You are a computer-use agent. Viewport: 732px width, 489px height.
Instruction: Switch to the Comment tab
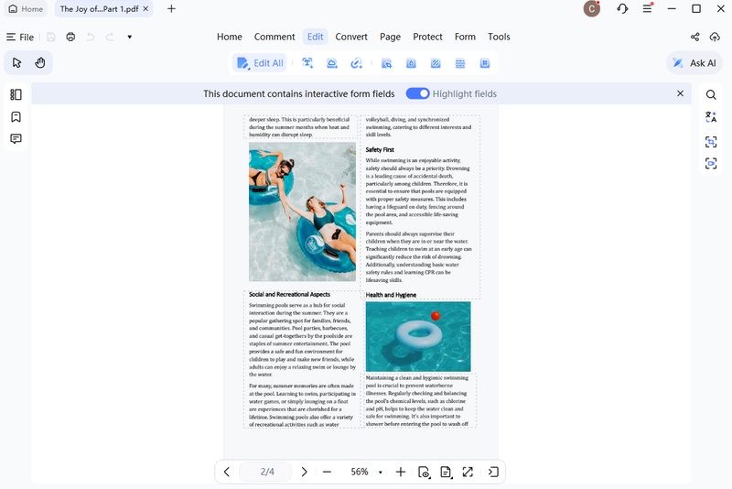(274, 37)
